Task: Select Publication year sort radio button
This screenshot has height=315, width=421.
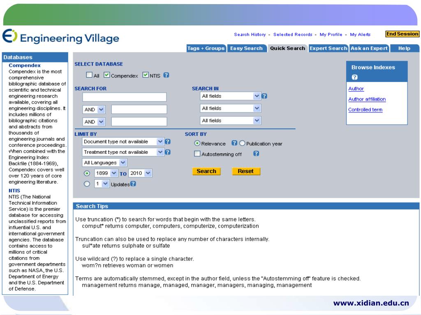Action: (x=242, y=143)
